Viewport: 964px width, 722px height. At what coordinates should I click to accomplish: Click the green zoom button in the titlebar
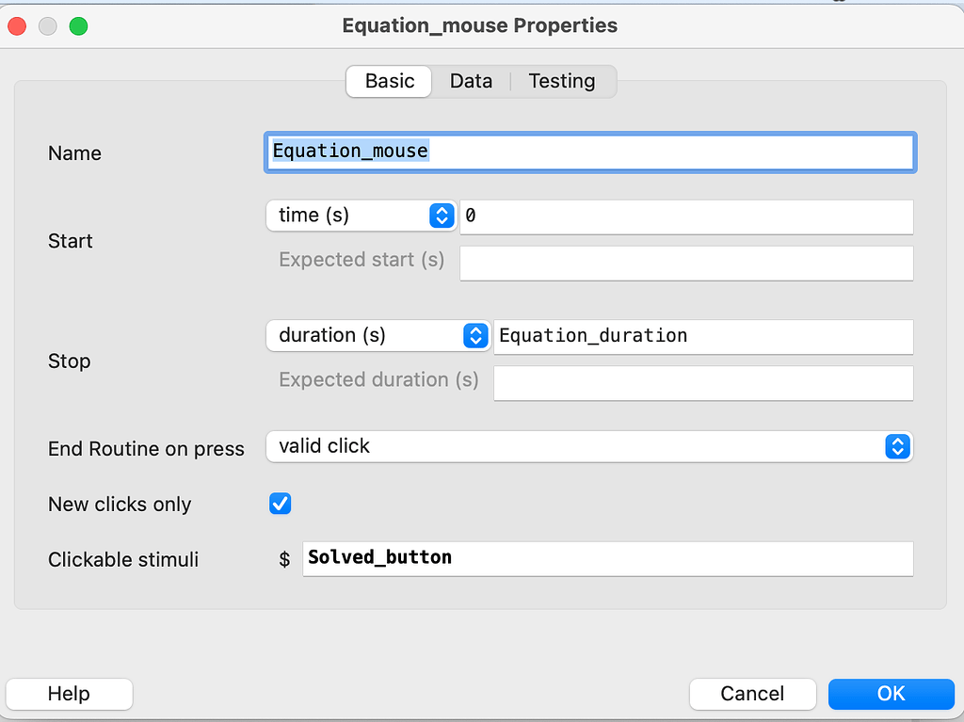pos(78,26)
